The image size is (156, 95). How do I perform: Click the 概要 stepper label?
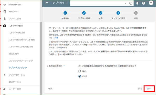tap(136, 18)
